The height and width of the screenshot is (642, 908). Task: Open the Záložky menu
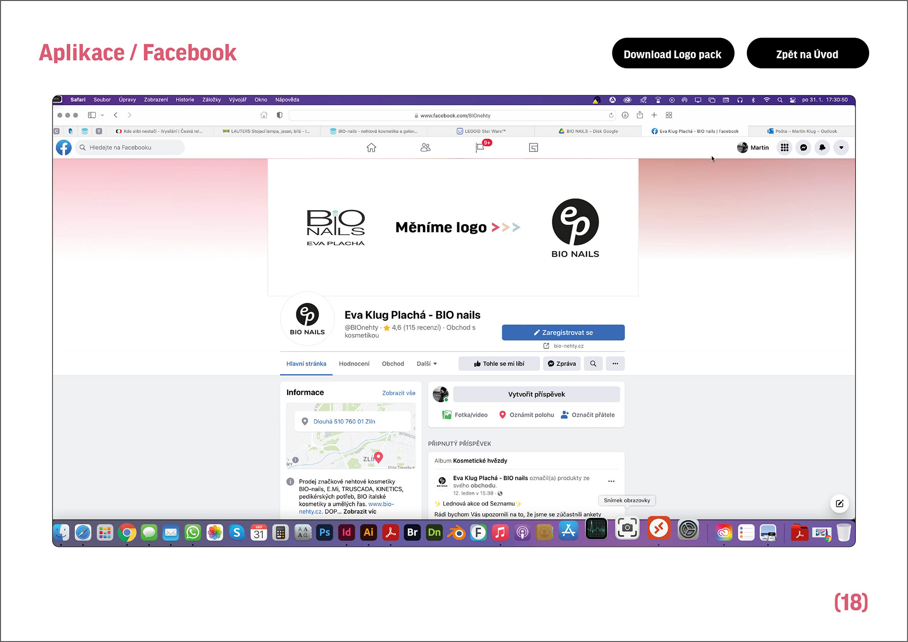point(211,100)
